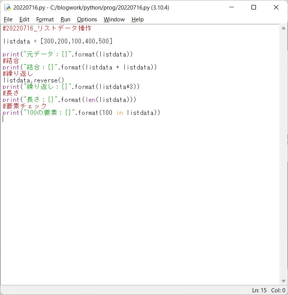
Task: Click the Python file icon in title bar
Action: (8, 7)
